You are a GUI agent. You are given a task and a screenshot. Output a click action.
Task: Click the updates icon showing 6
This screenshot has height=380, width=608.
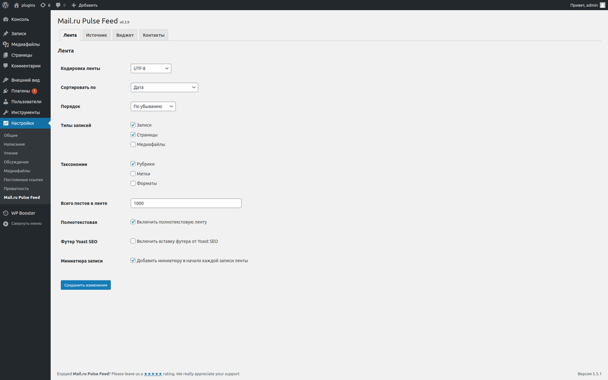point(43,5)
